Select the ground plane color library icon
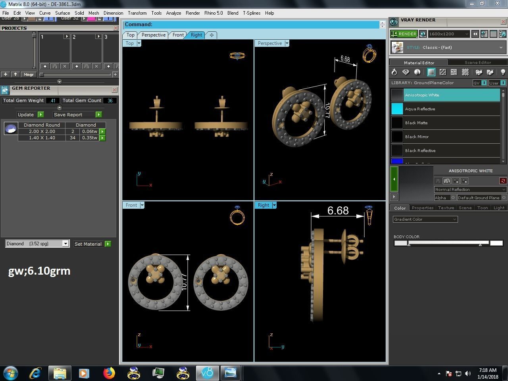The height and width of the screenshot is (381, 508). (x=431, y=72)
